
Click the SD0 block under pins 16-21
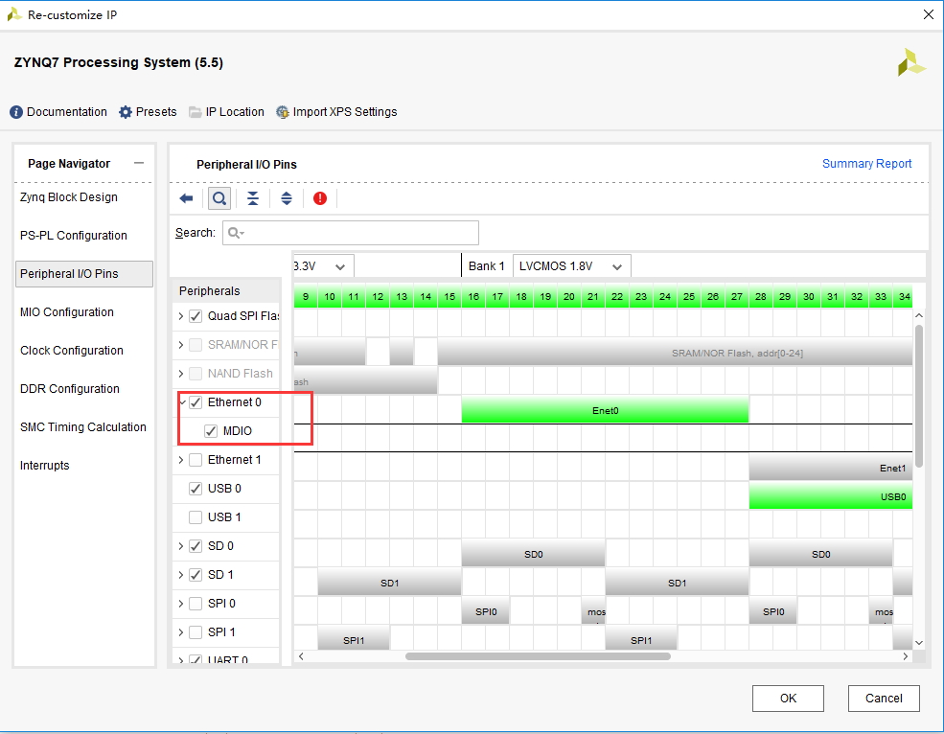click(533, 553)
